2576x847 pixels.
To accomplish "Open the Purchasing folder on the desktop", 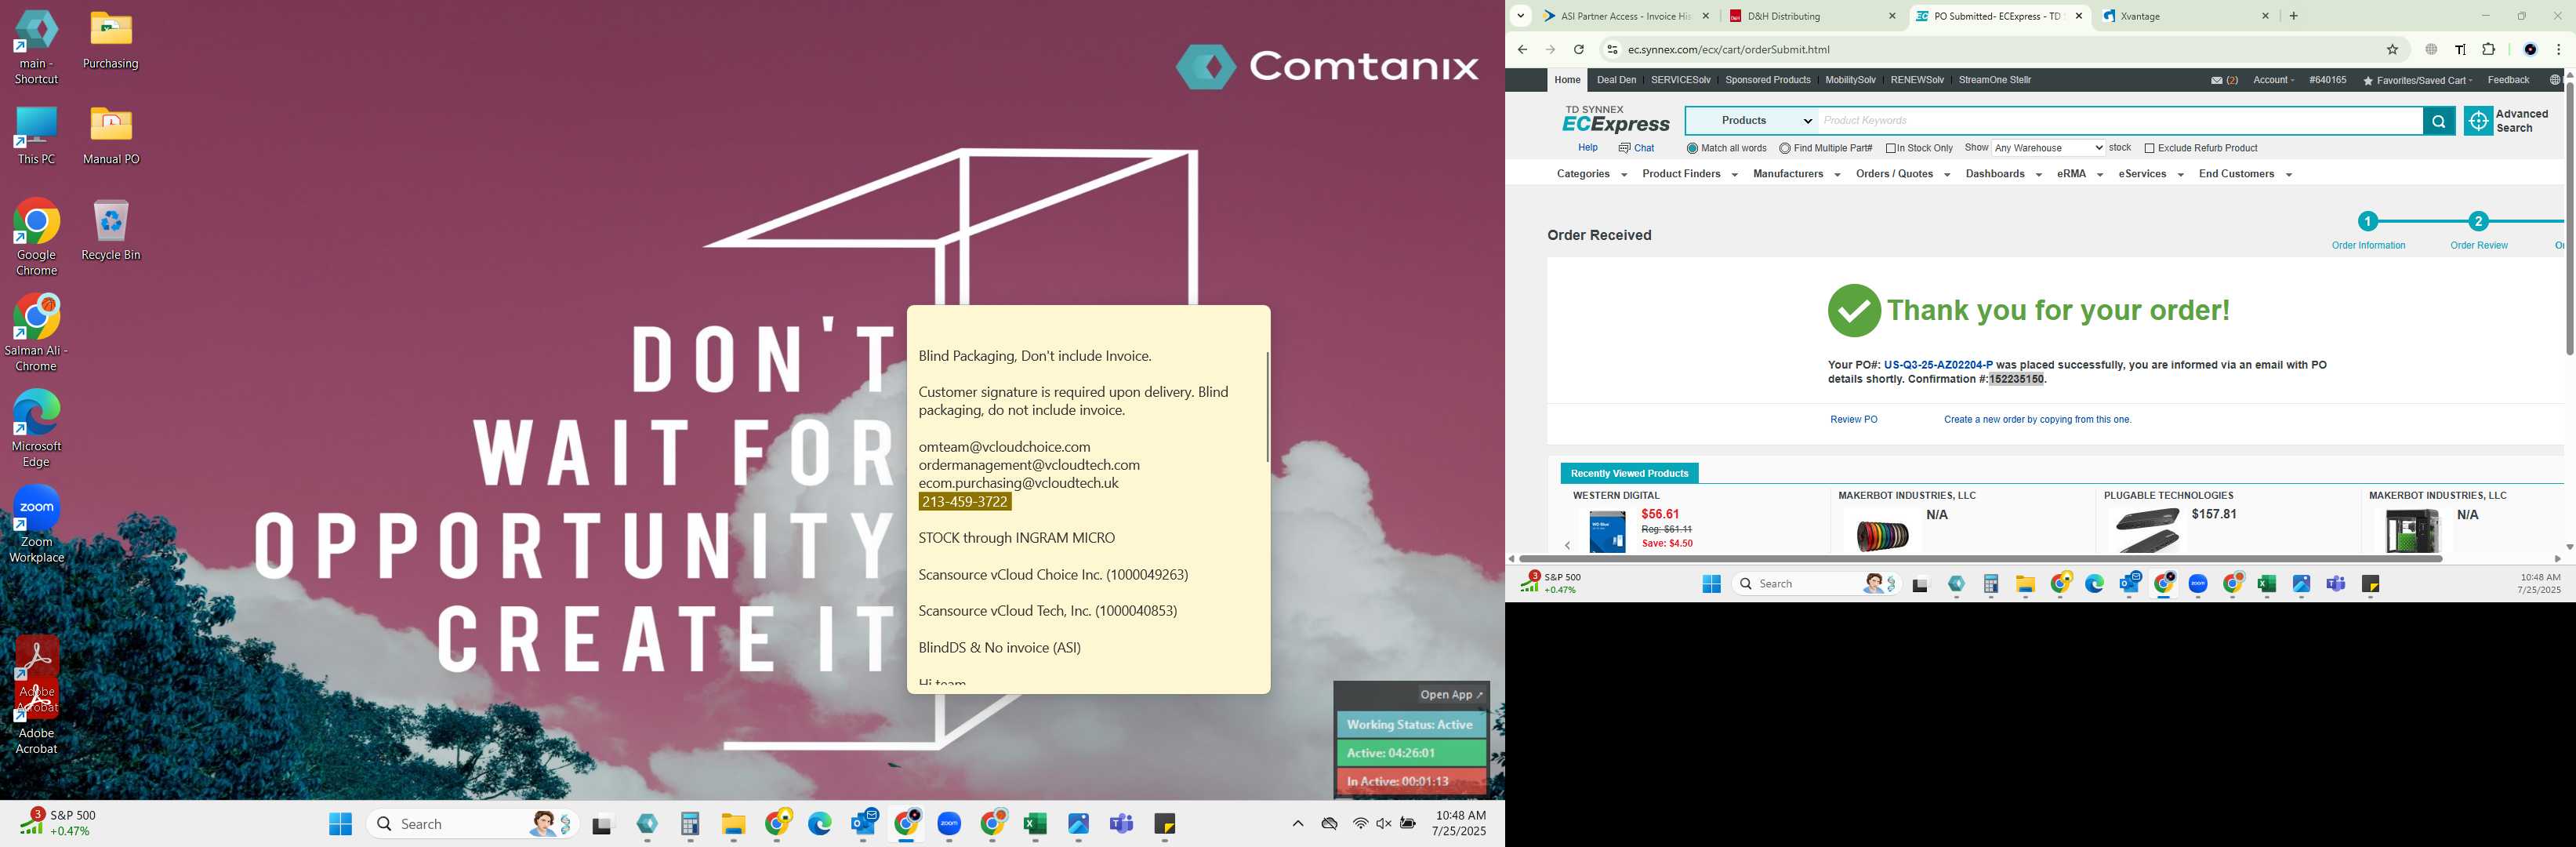I will click(x=111, y=41).
